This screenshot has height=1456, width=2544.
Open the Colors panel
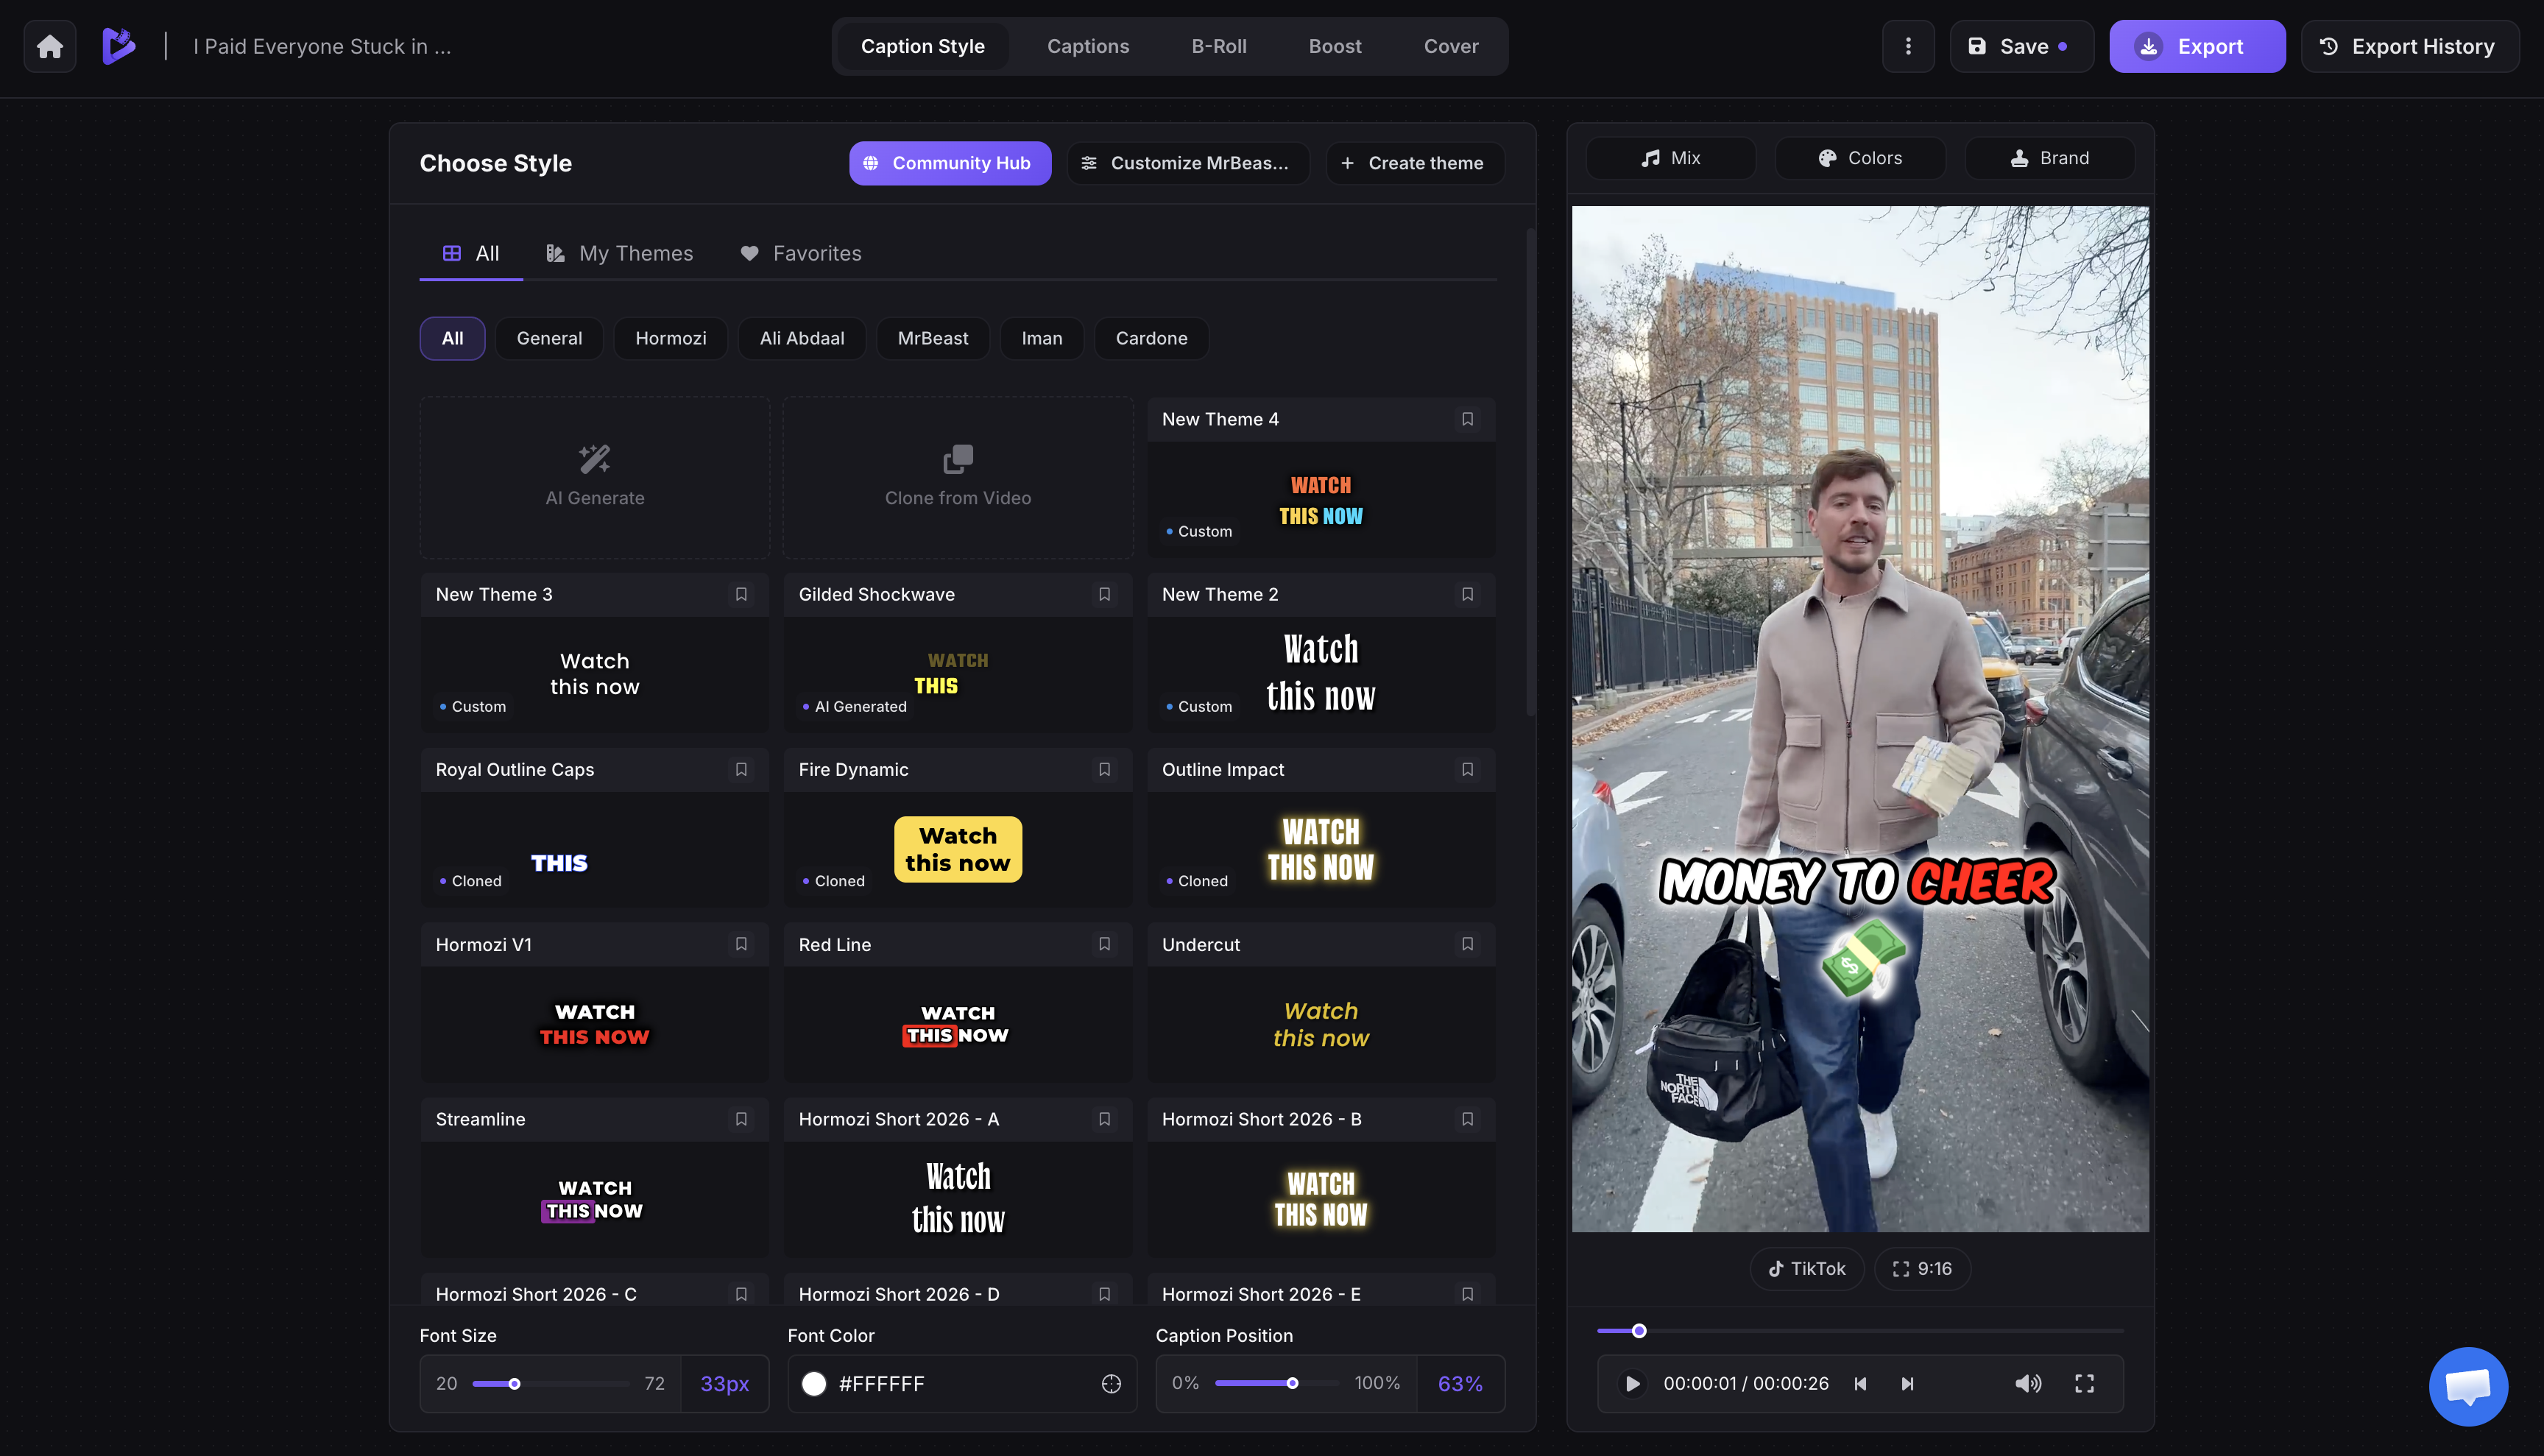[x=1860, y=157]
